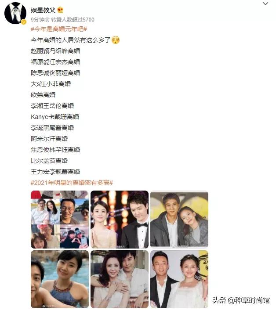Open the embracing couple in white photo

tap(120, 279)
